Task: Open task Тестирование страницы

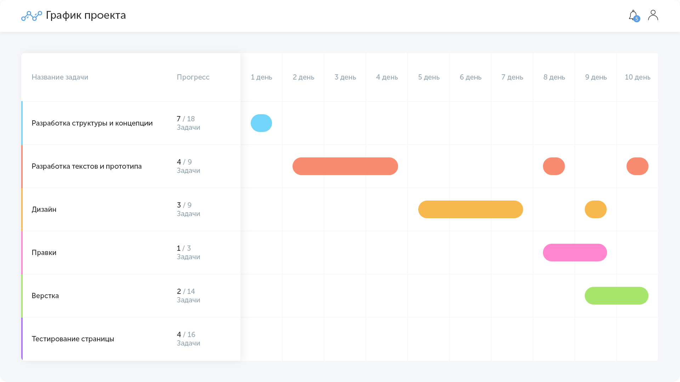Action: [x=73, y=339]
